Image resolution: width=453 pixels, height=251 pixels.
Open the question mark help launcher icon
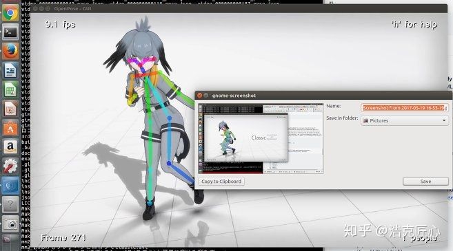pos(10,205)
